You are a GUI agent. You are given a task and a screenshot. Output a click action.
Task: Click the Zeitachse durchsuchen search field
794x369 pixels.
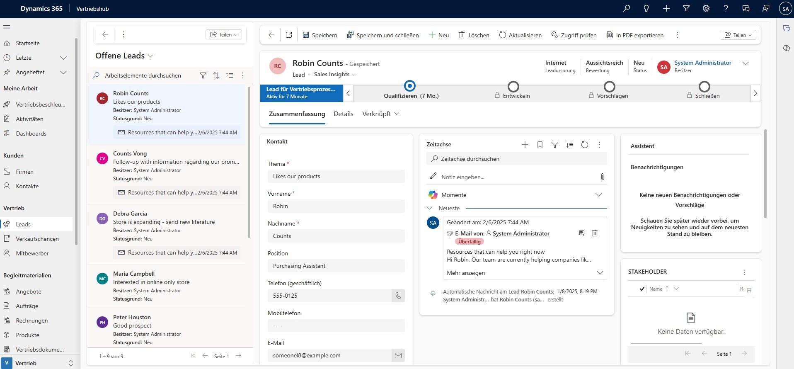(516, 159)
